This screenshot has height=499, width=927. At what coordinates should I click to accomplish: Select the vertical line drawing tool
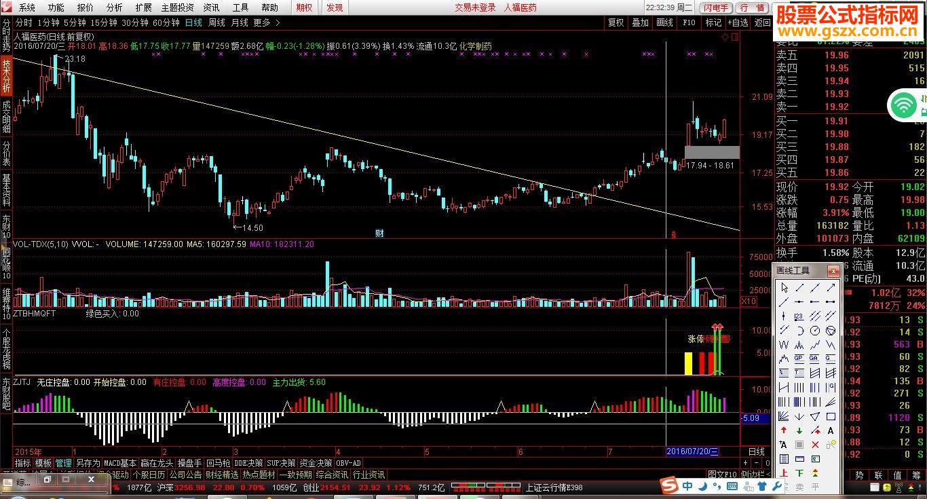(784, 316)
